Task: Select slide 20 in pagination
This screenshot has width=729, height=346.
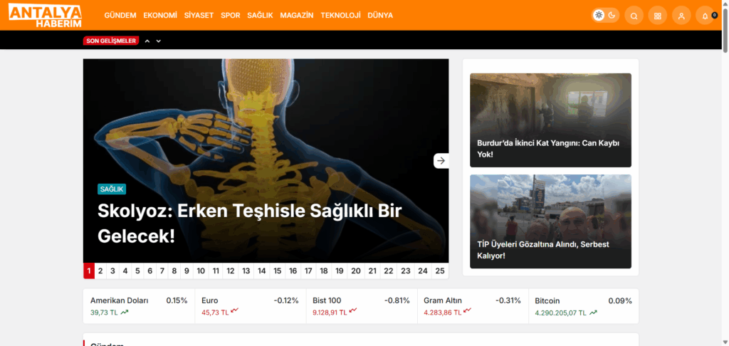Action: [x=356, y=271]
